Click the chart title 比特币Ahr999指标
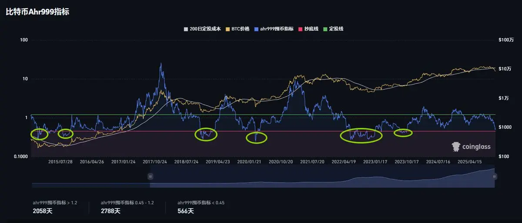 [x=37, y=12]
